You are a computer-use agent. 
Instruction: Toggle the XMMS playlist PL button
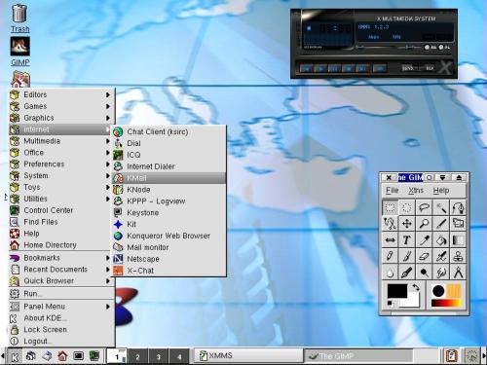[444, 48]
